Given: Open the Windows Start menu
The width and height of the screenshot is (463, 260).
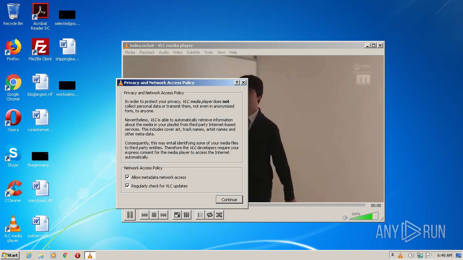Looking at the screenshot, I should coord(10,255).
